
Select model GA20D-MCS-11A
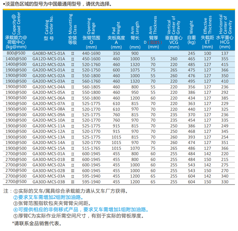click(49, 126)
